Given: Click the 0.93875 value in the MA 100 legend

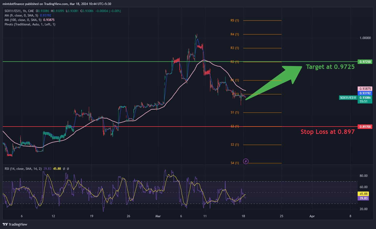Looking at the screenshot, I should [x=49, y=20].
